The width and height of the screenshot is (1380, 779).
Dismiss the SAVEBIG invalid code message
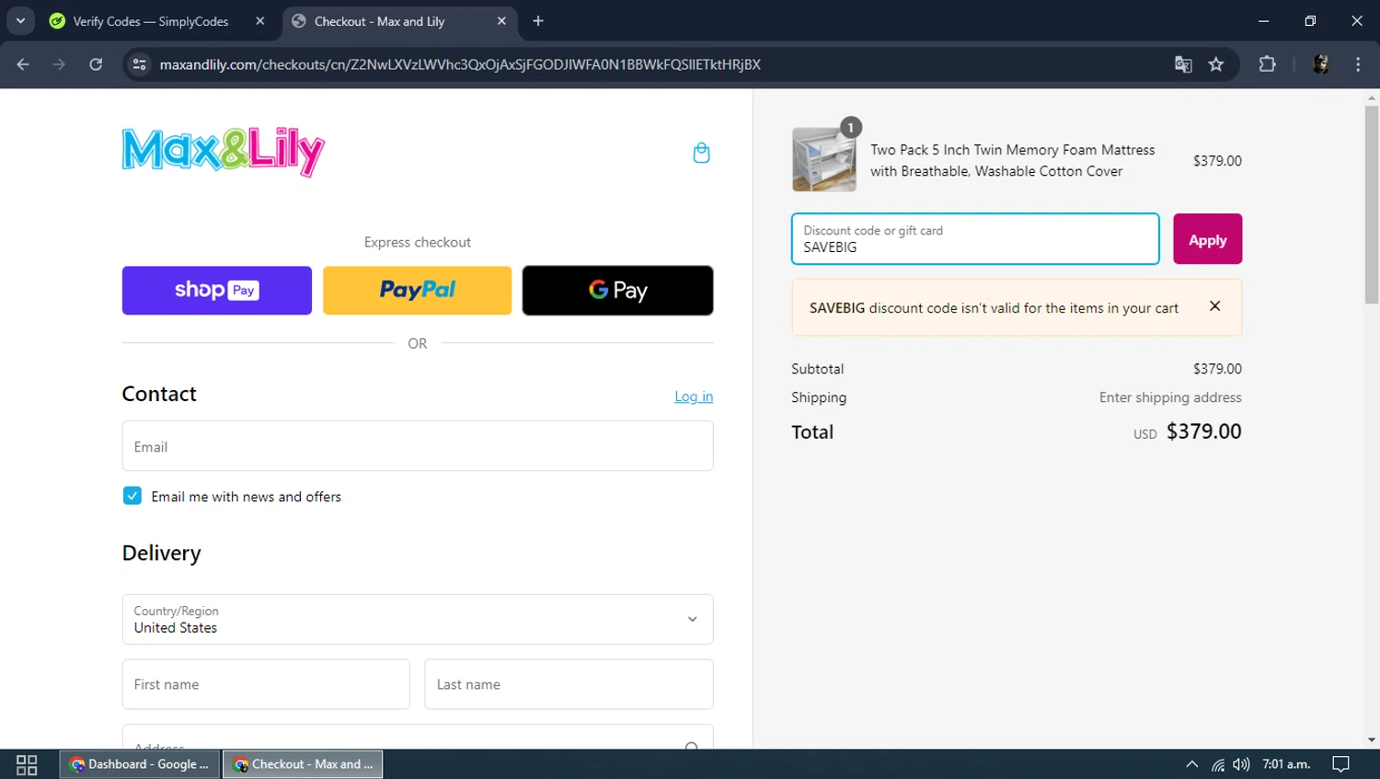coord(1214,306)
